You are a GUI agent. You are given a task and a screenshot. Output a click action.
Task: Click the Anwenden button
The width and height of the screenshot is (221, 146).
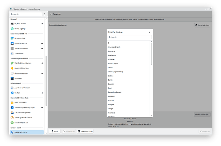click(x=205, y=131)
